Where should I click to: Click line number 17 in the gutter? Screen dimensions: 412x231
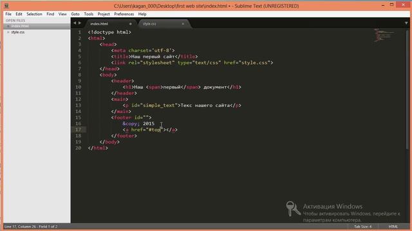pyautogui.click(x=79, y=130)
